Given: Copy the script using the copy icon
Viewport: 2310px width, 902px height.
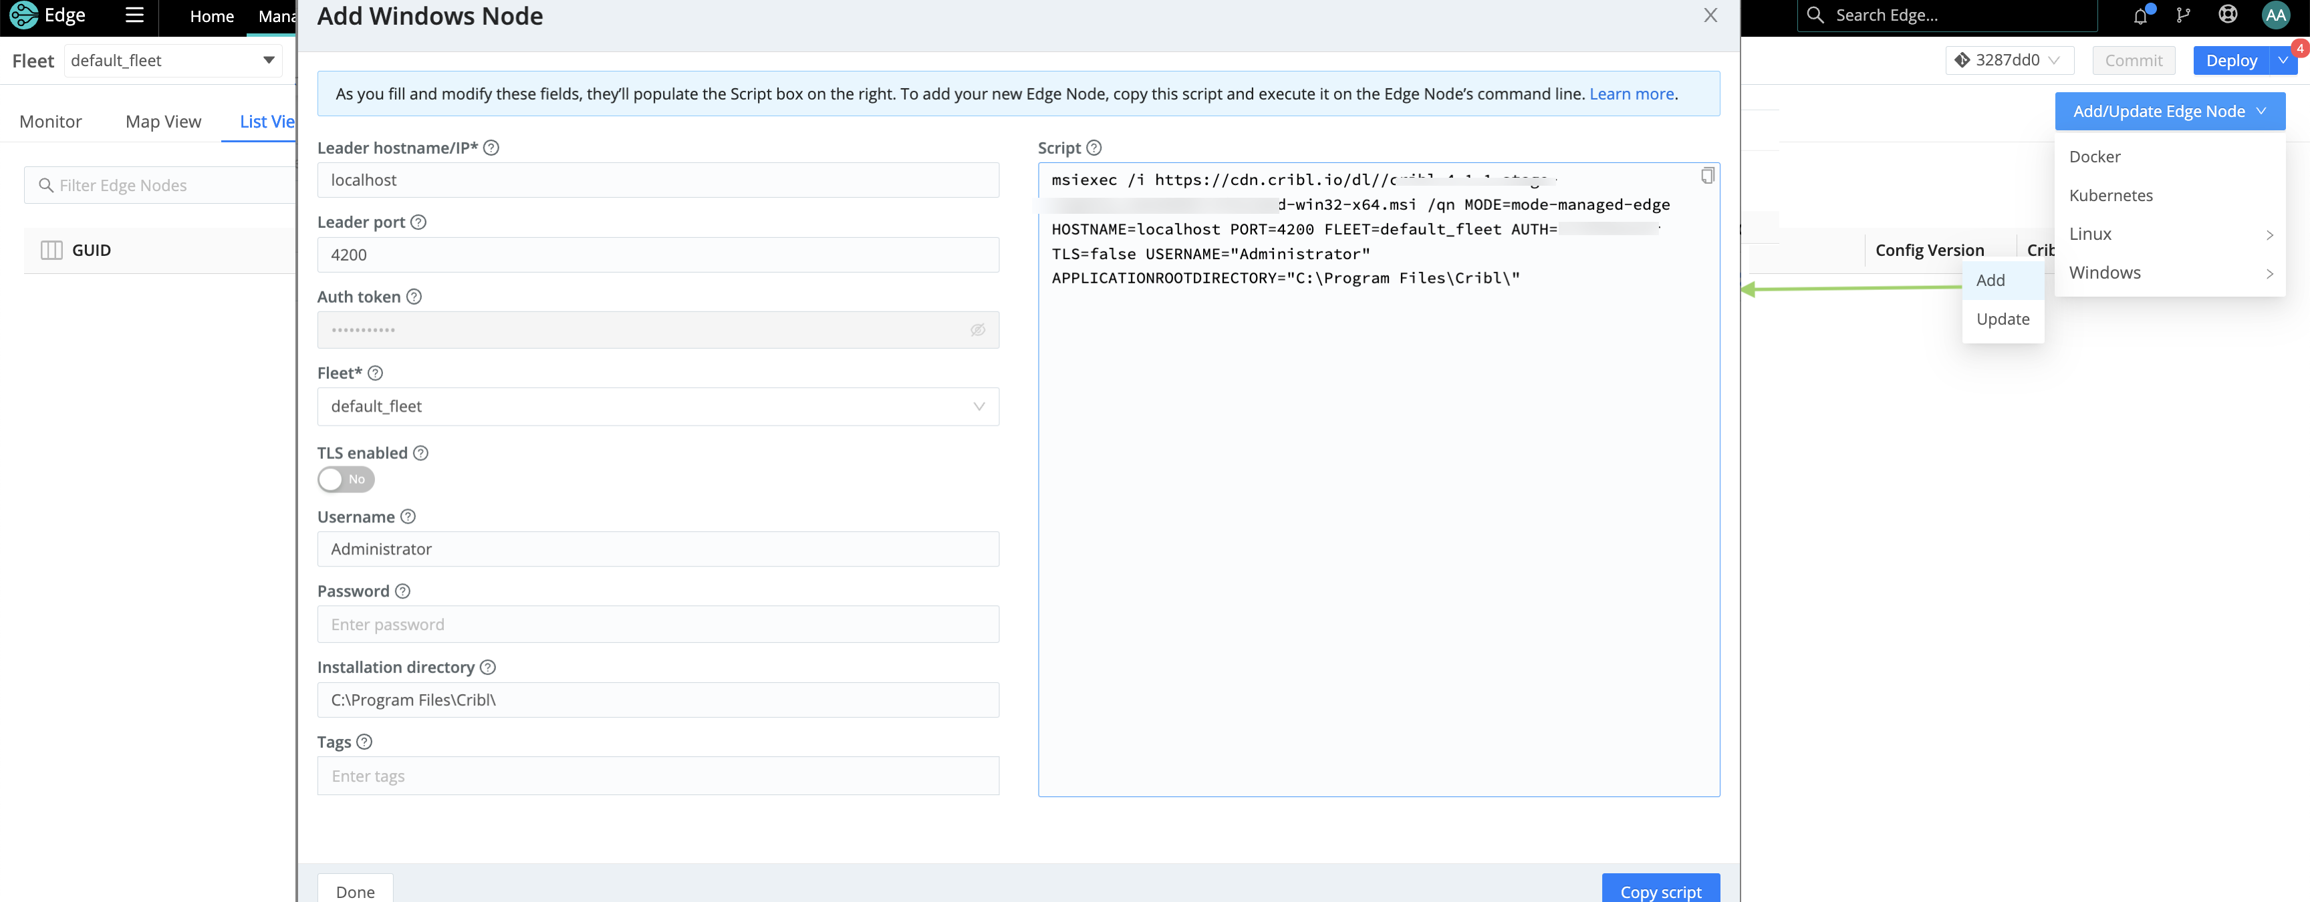Looking at the screenshot, I should coord(1706,176).
